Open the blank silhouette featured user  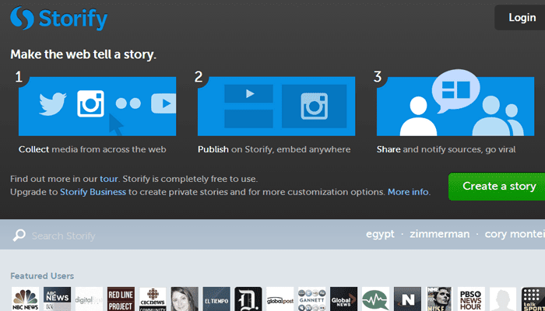pyautogui.click(x=503, y=299)
